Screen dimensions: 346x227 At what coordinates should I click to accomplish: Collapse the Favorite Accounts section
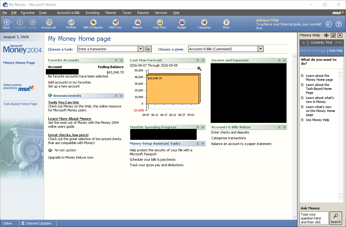(116, 60)
